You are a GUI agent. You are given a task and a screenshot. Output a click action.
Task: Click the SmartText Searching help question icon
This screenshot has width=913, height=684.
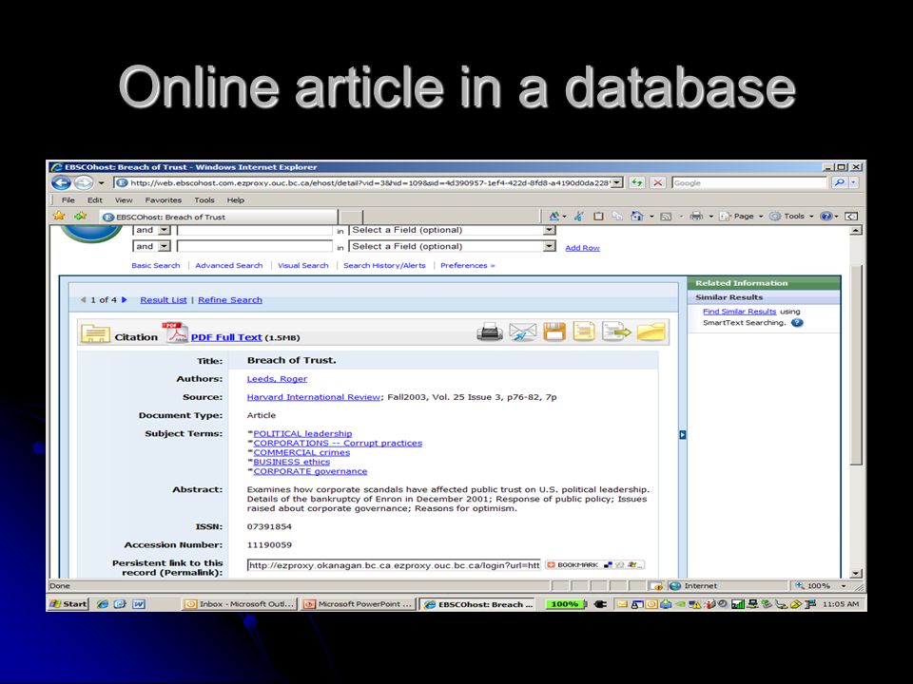tap(797, 323)
